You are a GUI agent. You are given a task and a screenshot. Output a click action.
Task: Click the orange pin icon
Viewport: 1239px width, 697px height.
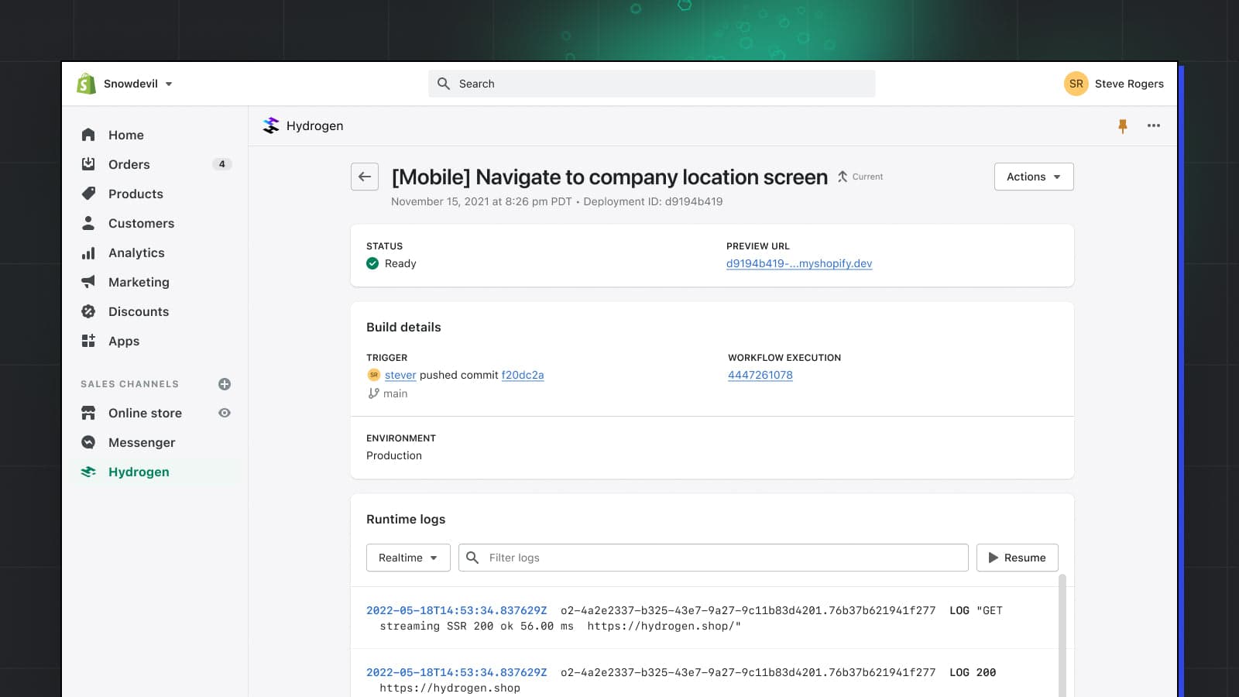1123,125
